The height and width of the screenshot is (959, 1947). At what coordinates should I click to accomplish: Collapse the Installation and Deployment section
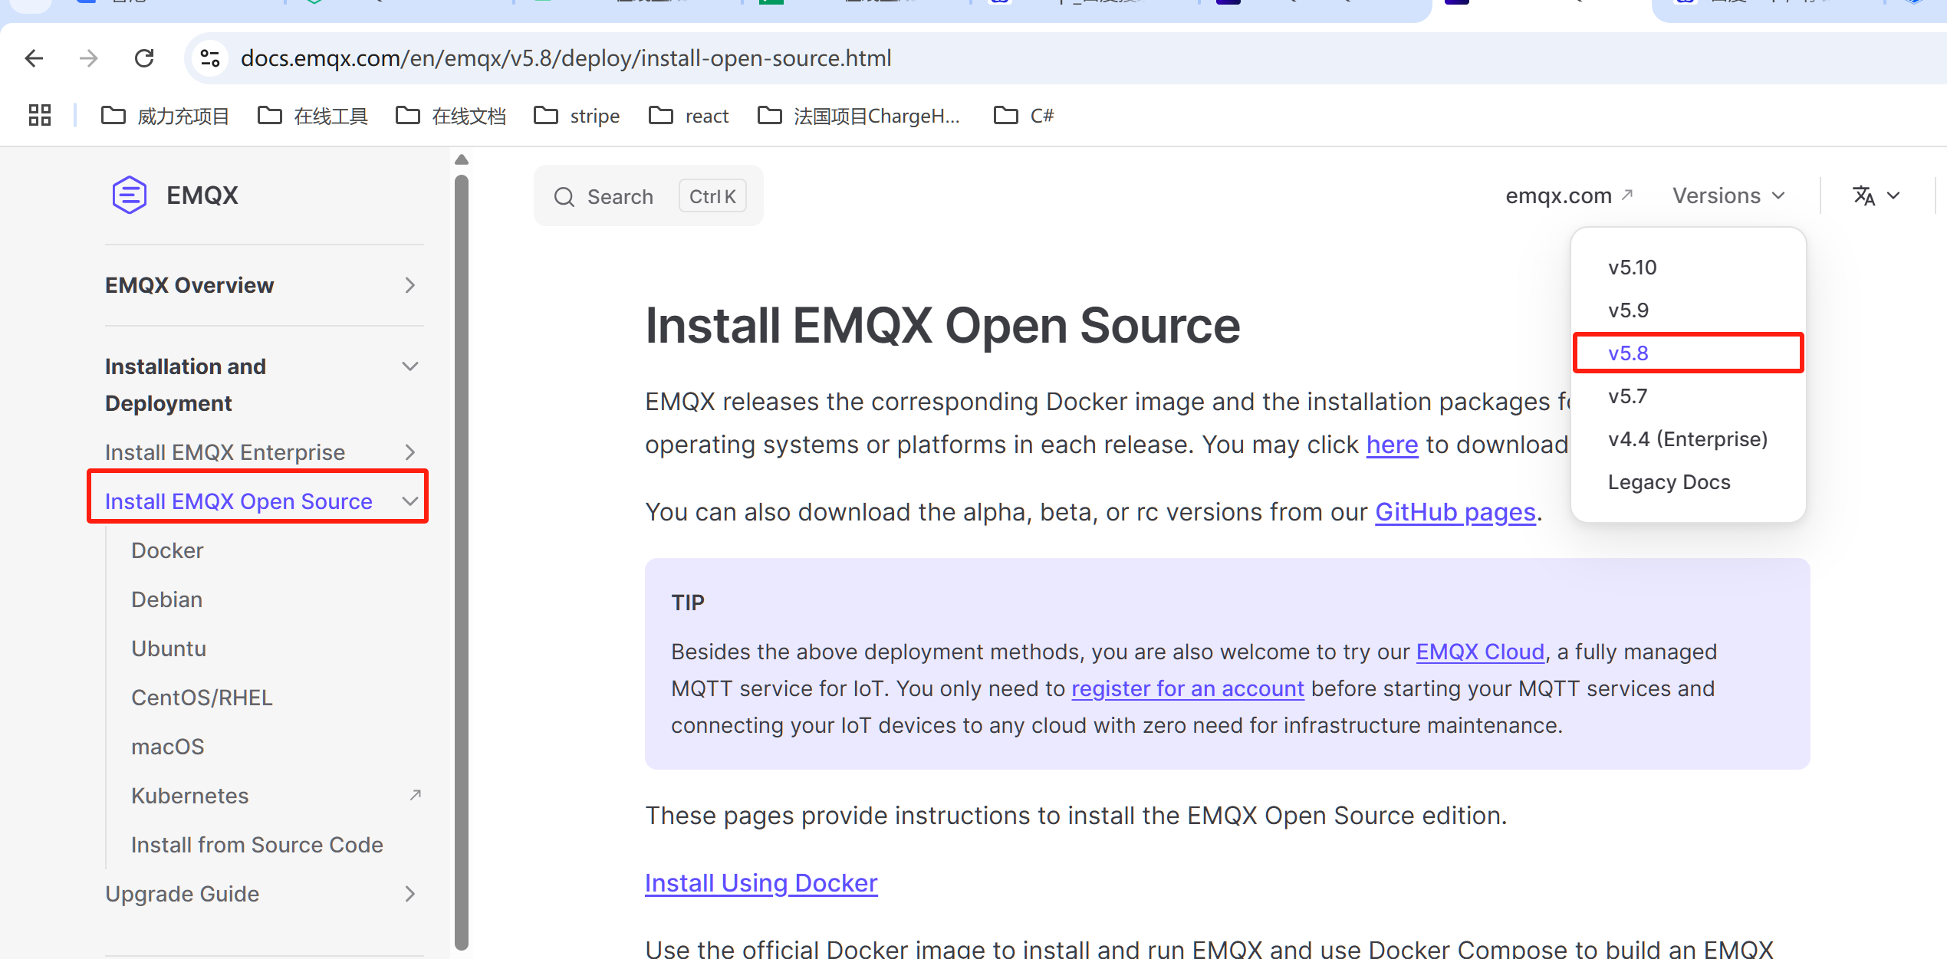pyautogui.click(x=410, y=366)
